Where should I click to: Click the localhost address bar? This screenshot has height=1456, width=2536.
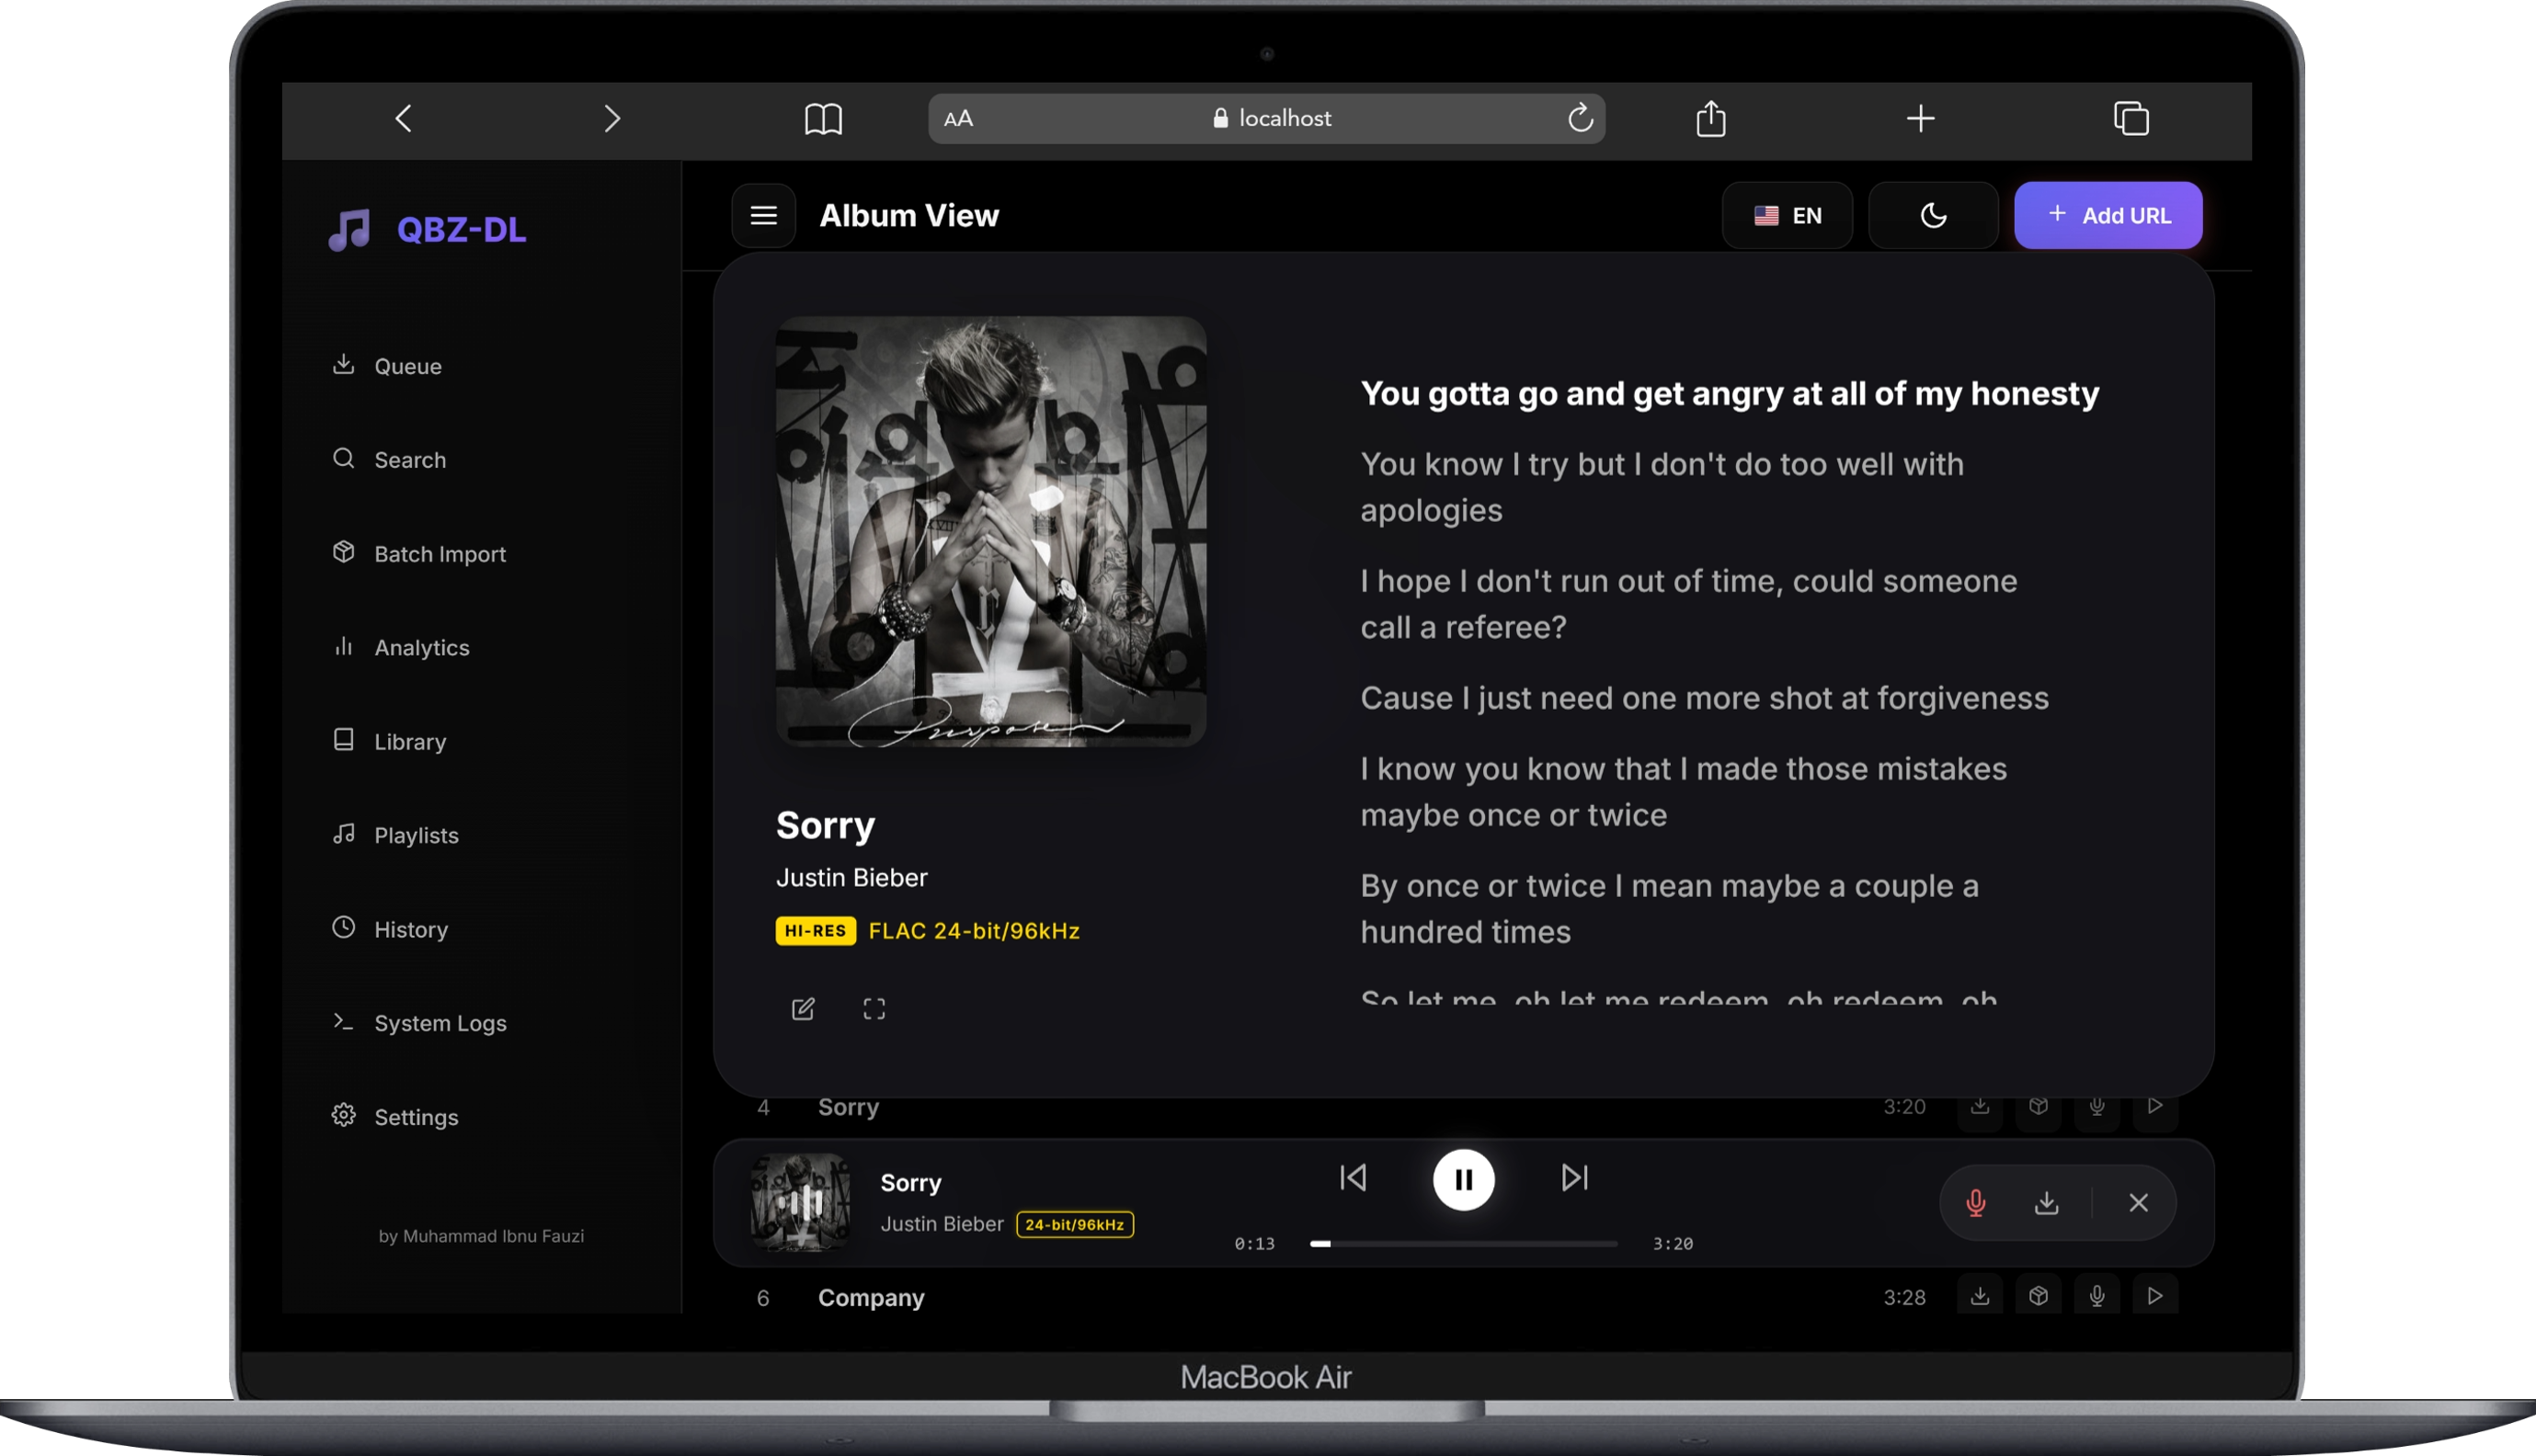pyautogui.click(x=1266, y=119)
